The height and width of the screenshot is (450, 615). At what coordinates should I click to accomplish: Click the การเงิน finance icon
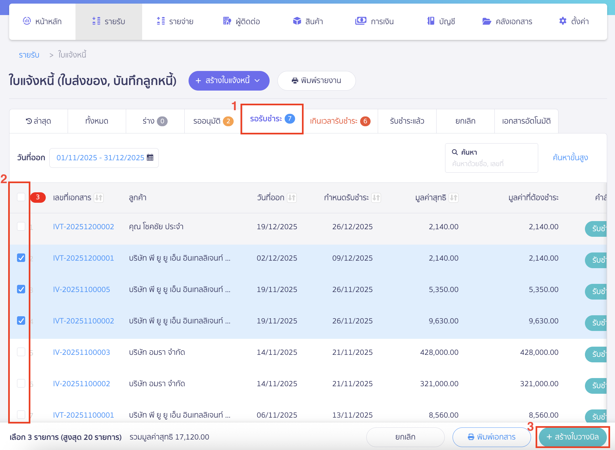[360, 21]
